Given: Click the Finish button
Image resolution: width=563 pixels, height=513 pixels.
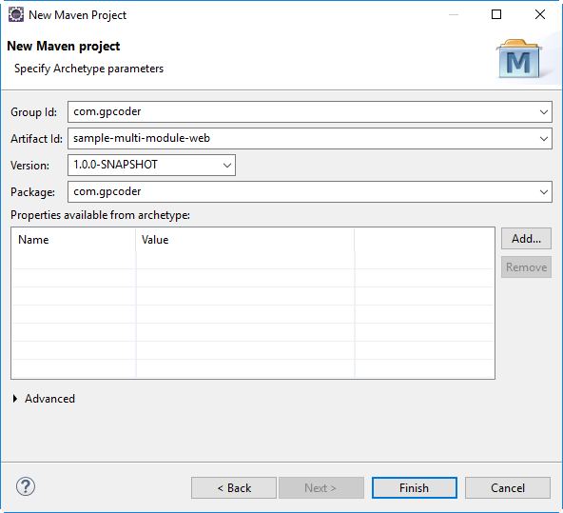Looking at the screenshot, I should [415, 488].
